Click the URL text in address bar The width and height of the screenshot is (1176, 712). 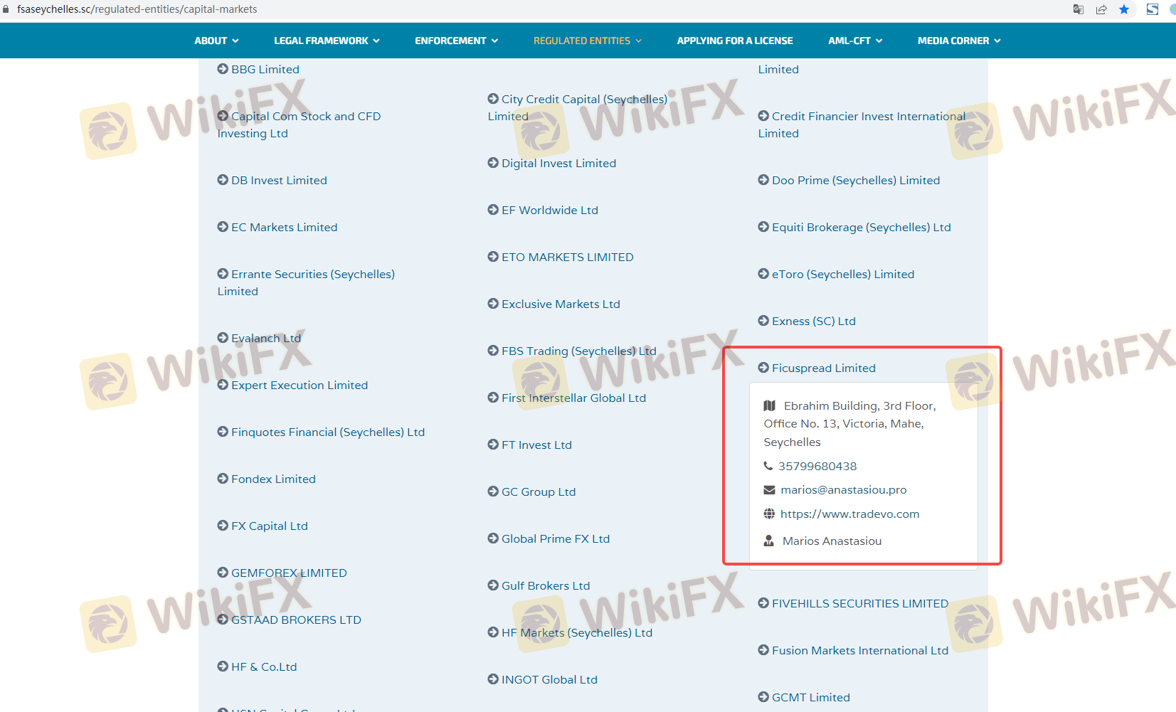(x=137, y=9)
